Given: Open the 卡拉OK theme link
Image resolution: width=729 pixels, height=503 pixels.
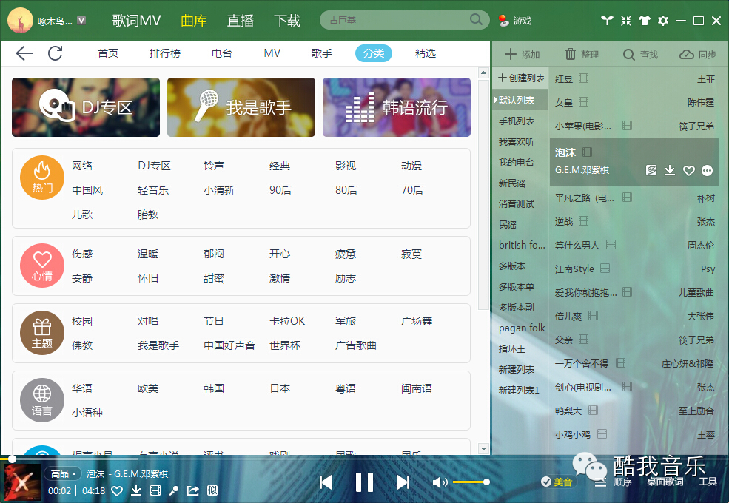Looking at the screenshot, I should coord(287,321).
